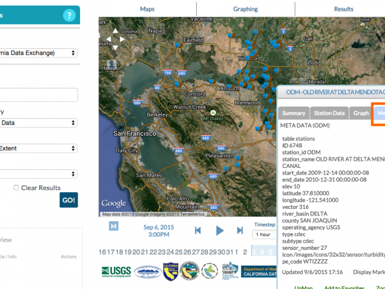This screenshot has height=289, width=385.
Task: Click the Department of Water Resources logo
Action: (x=189, y=271)
